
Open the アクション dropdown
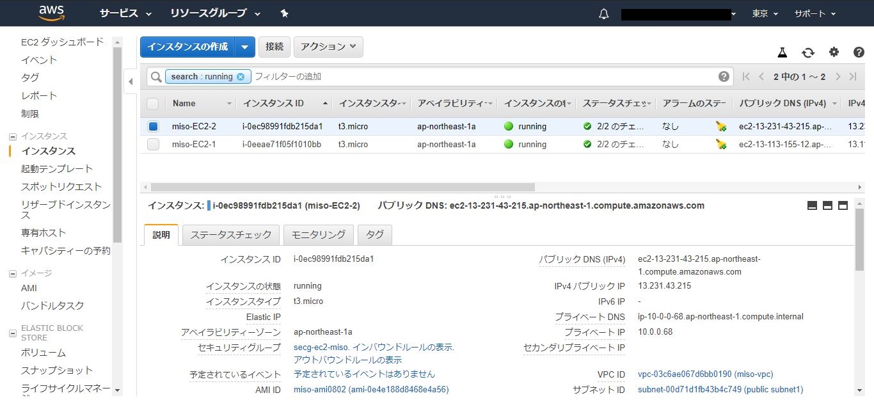pyautogui.click(x=328, y=47)
